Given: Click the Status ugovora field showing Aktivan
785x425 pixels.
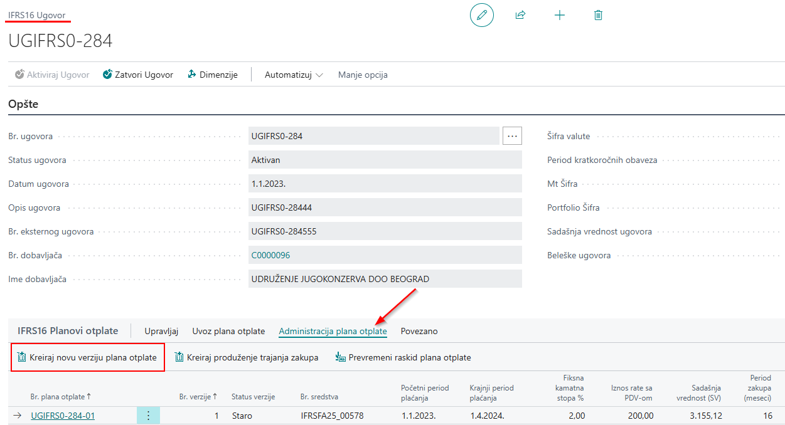Looking at the screenshot, I should (x=385, y=160).
